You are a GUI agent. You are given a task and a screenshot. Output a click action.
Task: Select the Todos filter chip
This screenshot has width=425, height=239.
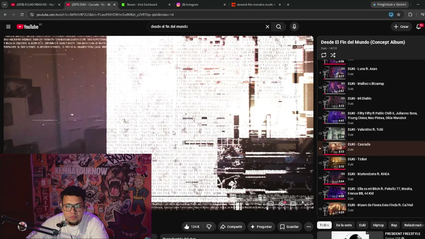[x=324, y=225]
